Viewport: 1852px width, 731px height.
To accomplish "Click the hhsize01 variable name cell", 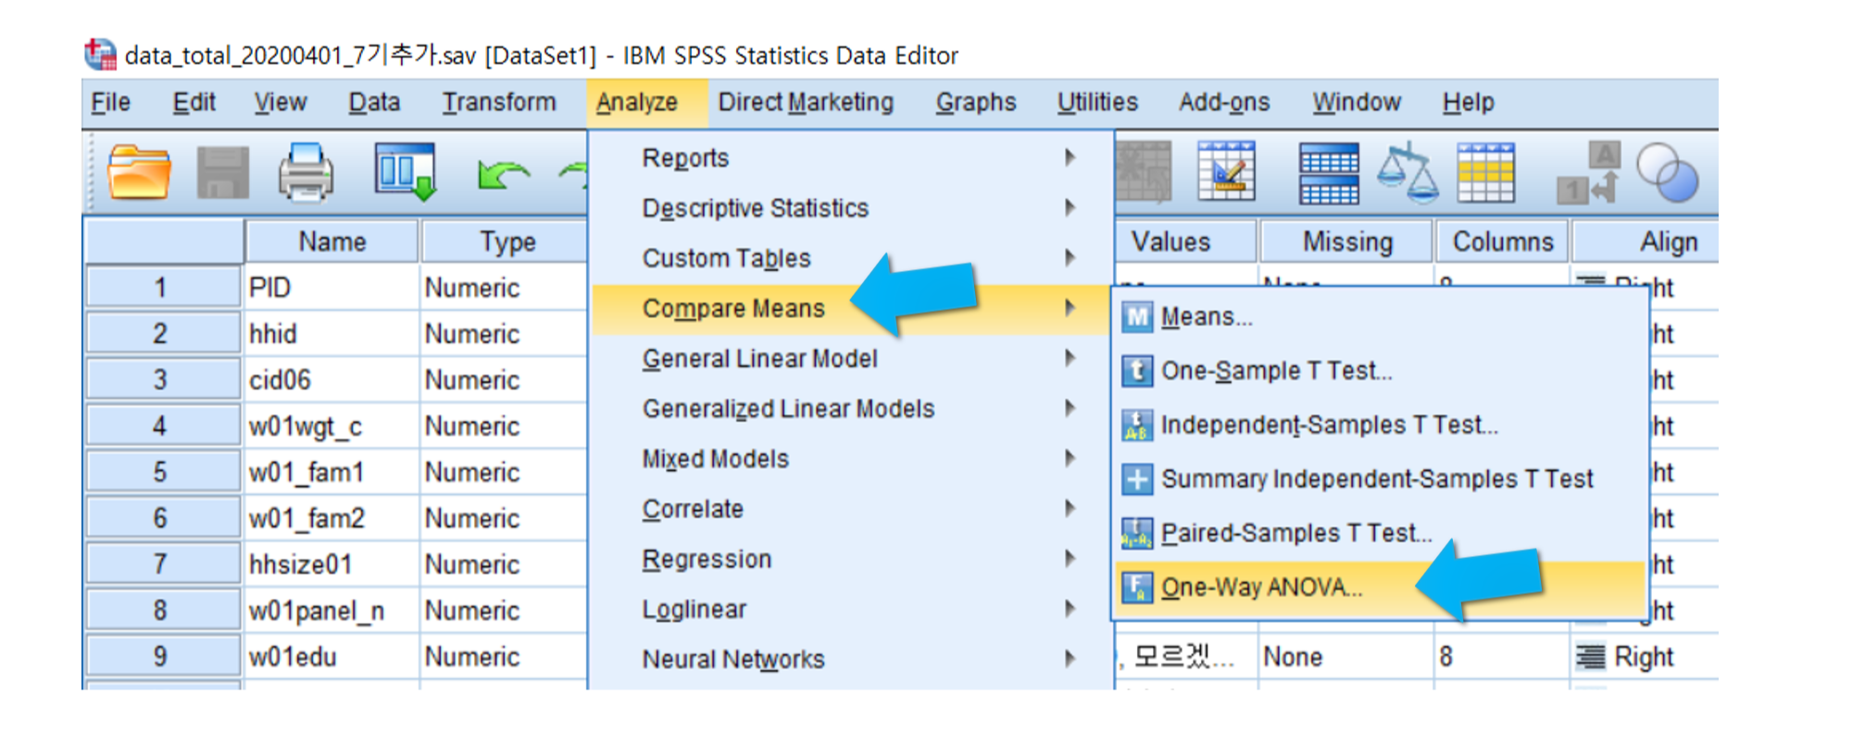I will coord(332,564).
